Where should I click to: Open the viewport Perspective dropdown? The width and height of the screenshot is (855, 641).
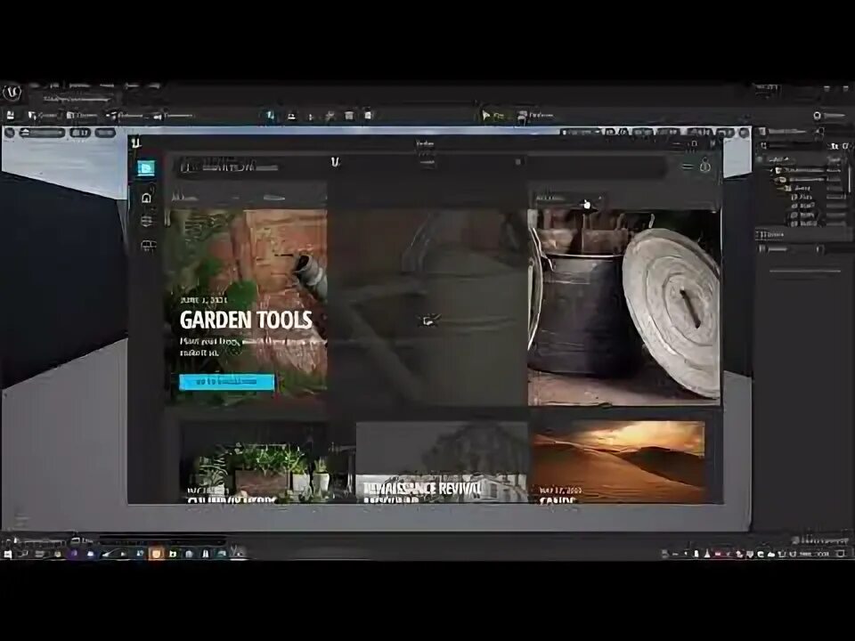43,133
